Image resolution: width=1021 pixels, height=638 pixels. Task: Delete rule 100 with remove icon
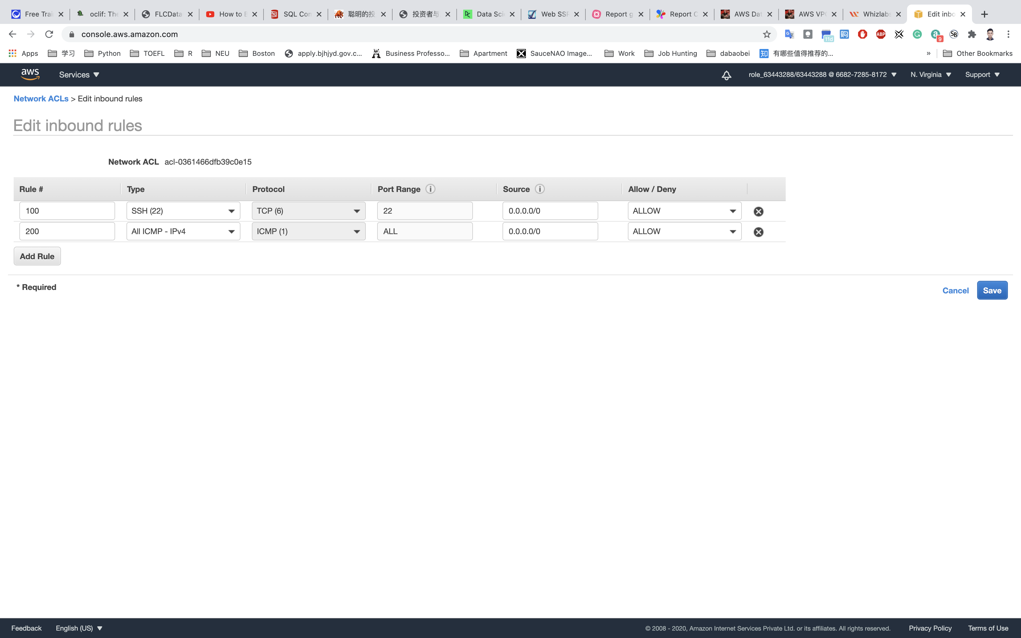click(x=758, y=211)
